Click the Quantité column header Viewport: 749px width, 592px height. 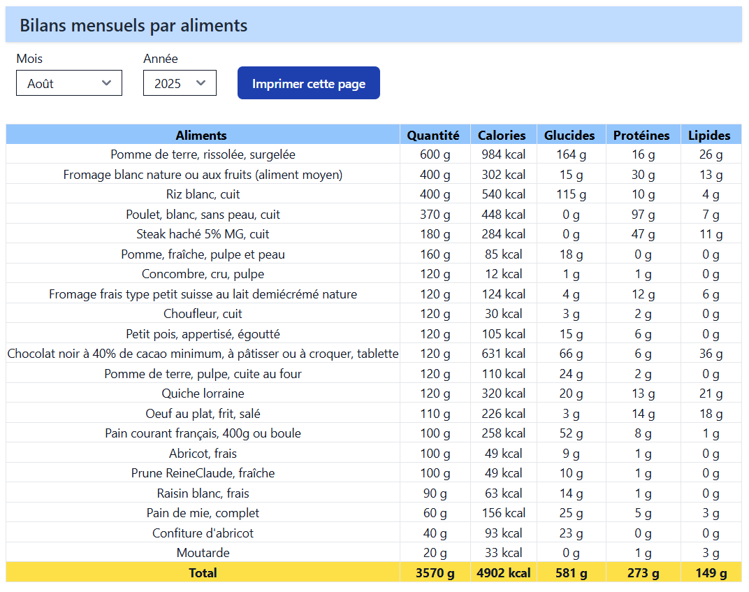coord(435,135)
